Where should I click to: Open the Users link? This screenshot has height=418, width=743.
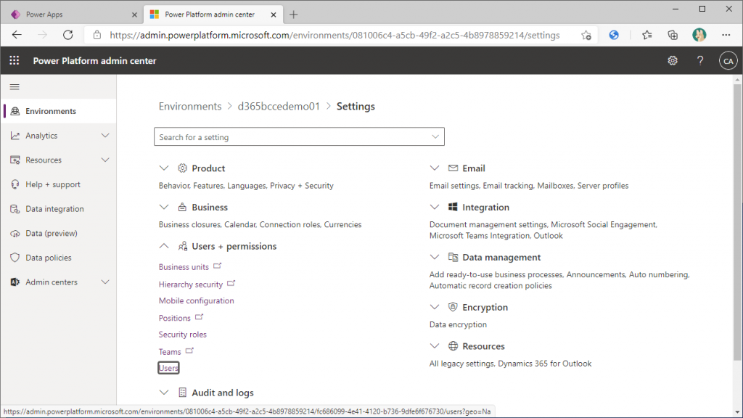point(168,368)
